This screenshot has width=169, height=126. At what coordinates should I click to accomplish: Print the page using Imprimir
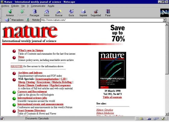[x=83, y=13]
